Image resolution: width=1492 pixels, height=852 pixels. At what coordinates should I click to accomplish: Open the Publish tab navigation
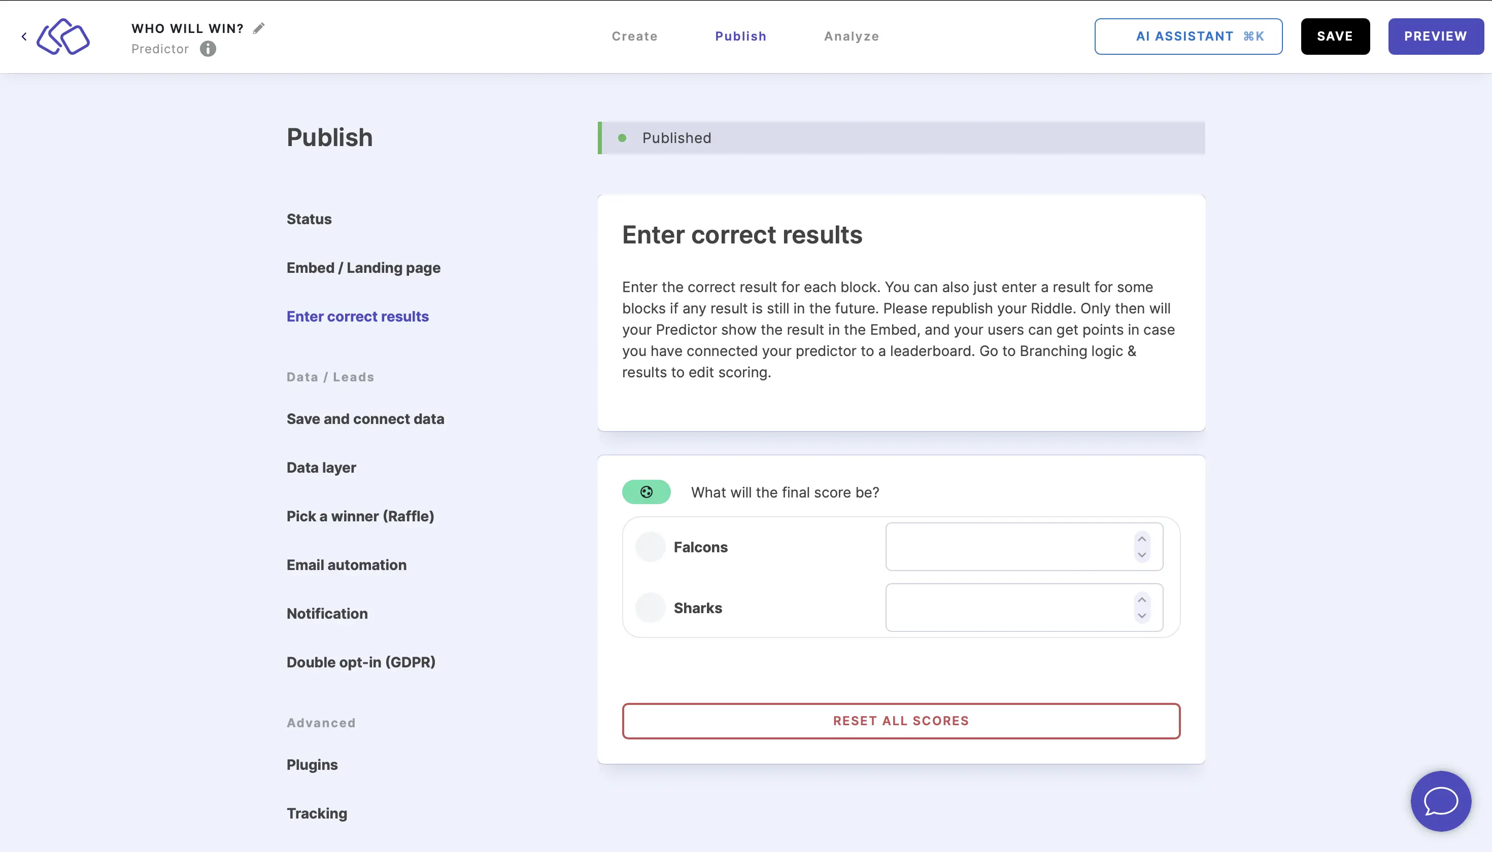[x=741, y=36]
